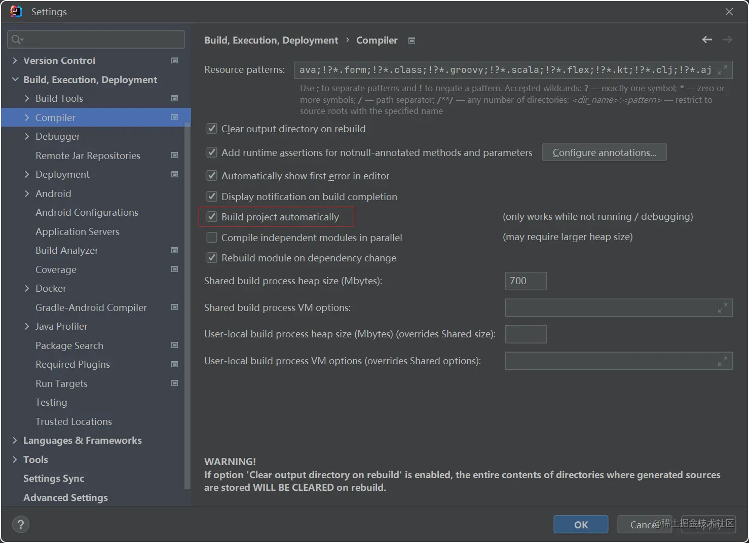Select Application Servers in settings tree
The width and height of the screenshot is (749, 543).
click(x=78, y=231)
